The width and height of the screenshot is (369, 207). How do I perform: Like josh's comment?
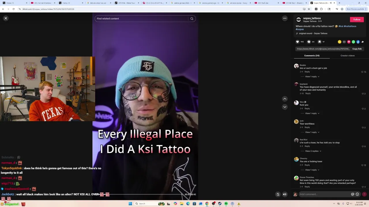click(x=363, y=128)
